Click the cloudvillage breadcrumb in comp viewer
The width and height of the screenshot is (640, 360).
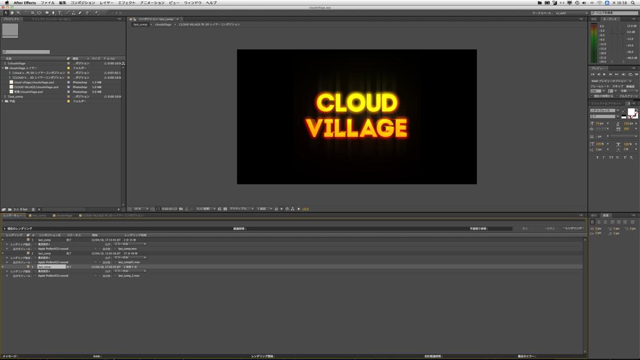[163, 24]
